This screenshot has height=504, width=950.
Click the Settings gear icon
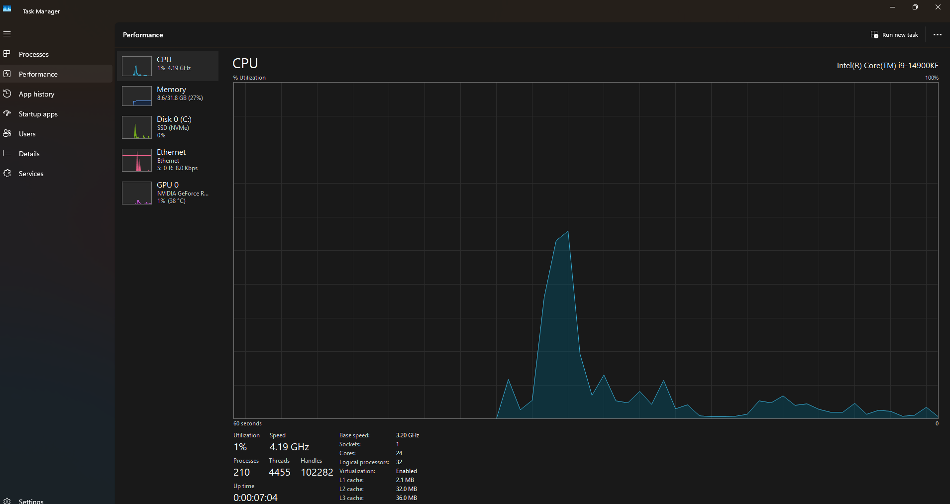tap(7, 501)
